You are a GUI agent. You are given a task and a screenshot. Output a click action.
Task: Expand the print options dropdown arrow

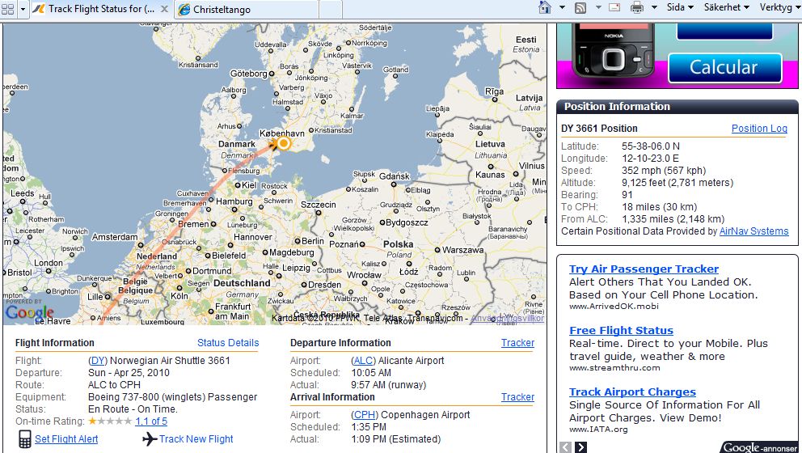(x=654, y=7)
